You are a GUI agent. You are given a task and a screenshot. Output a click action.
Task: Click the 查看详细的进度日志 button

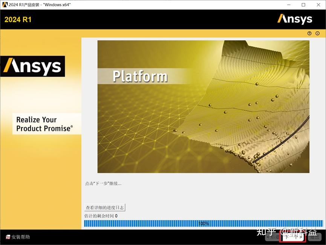click(x=104, y=207)
